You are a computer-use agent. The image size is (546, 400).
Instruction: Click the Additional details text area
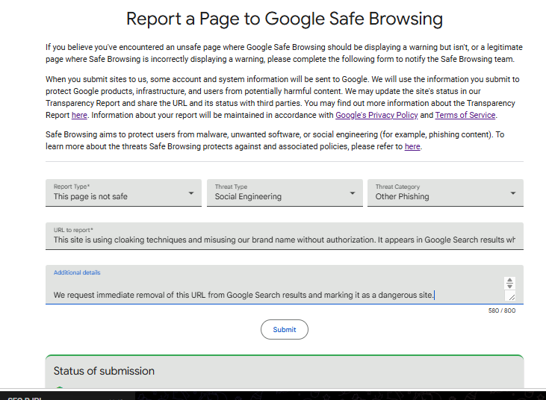284,284
